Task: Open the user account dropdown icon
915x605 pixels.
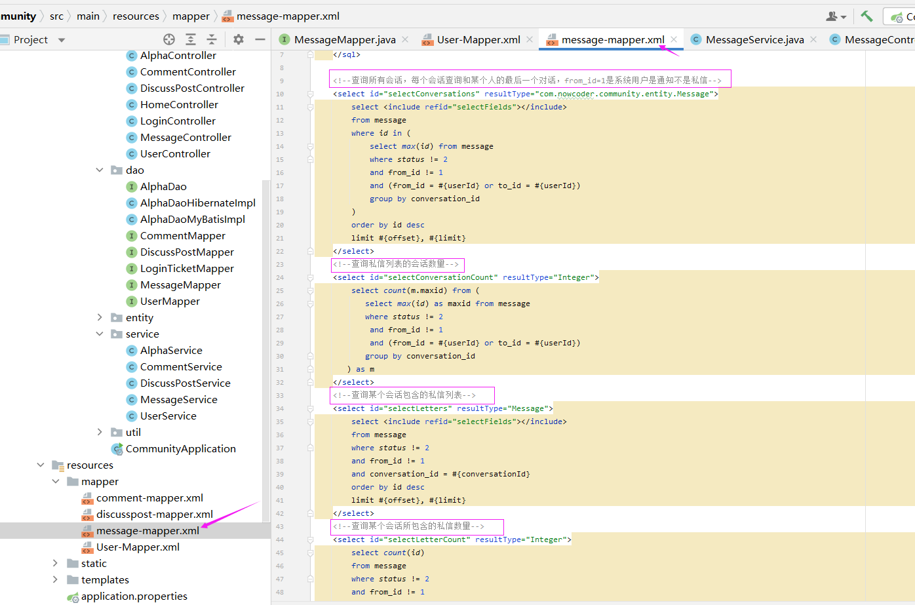Action: click(x=836, y=16)
